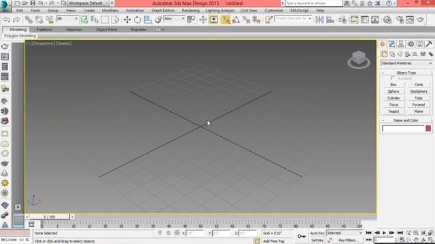
Task: Open Render Setup icon
Action: [x=400, y=20]
